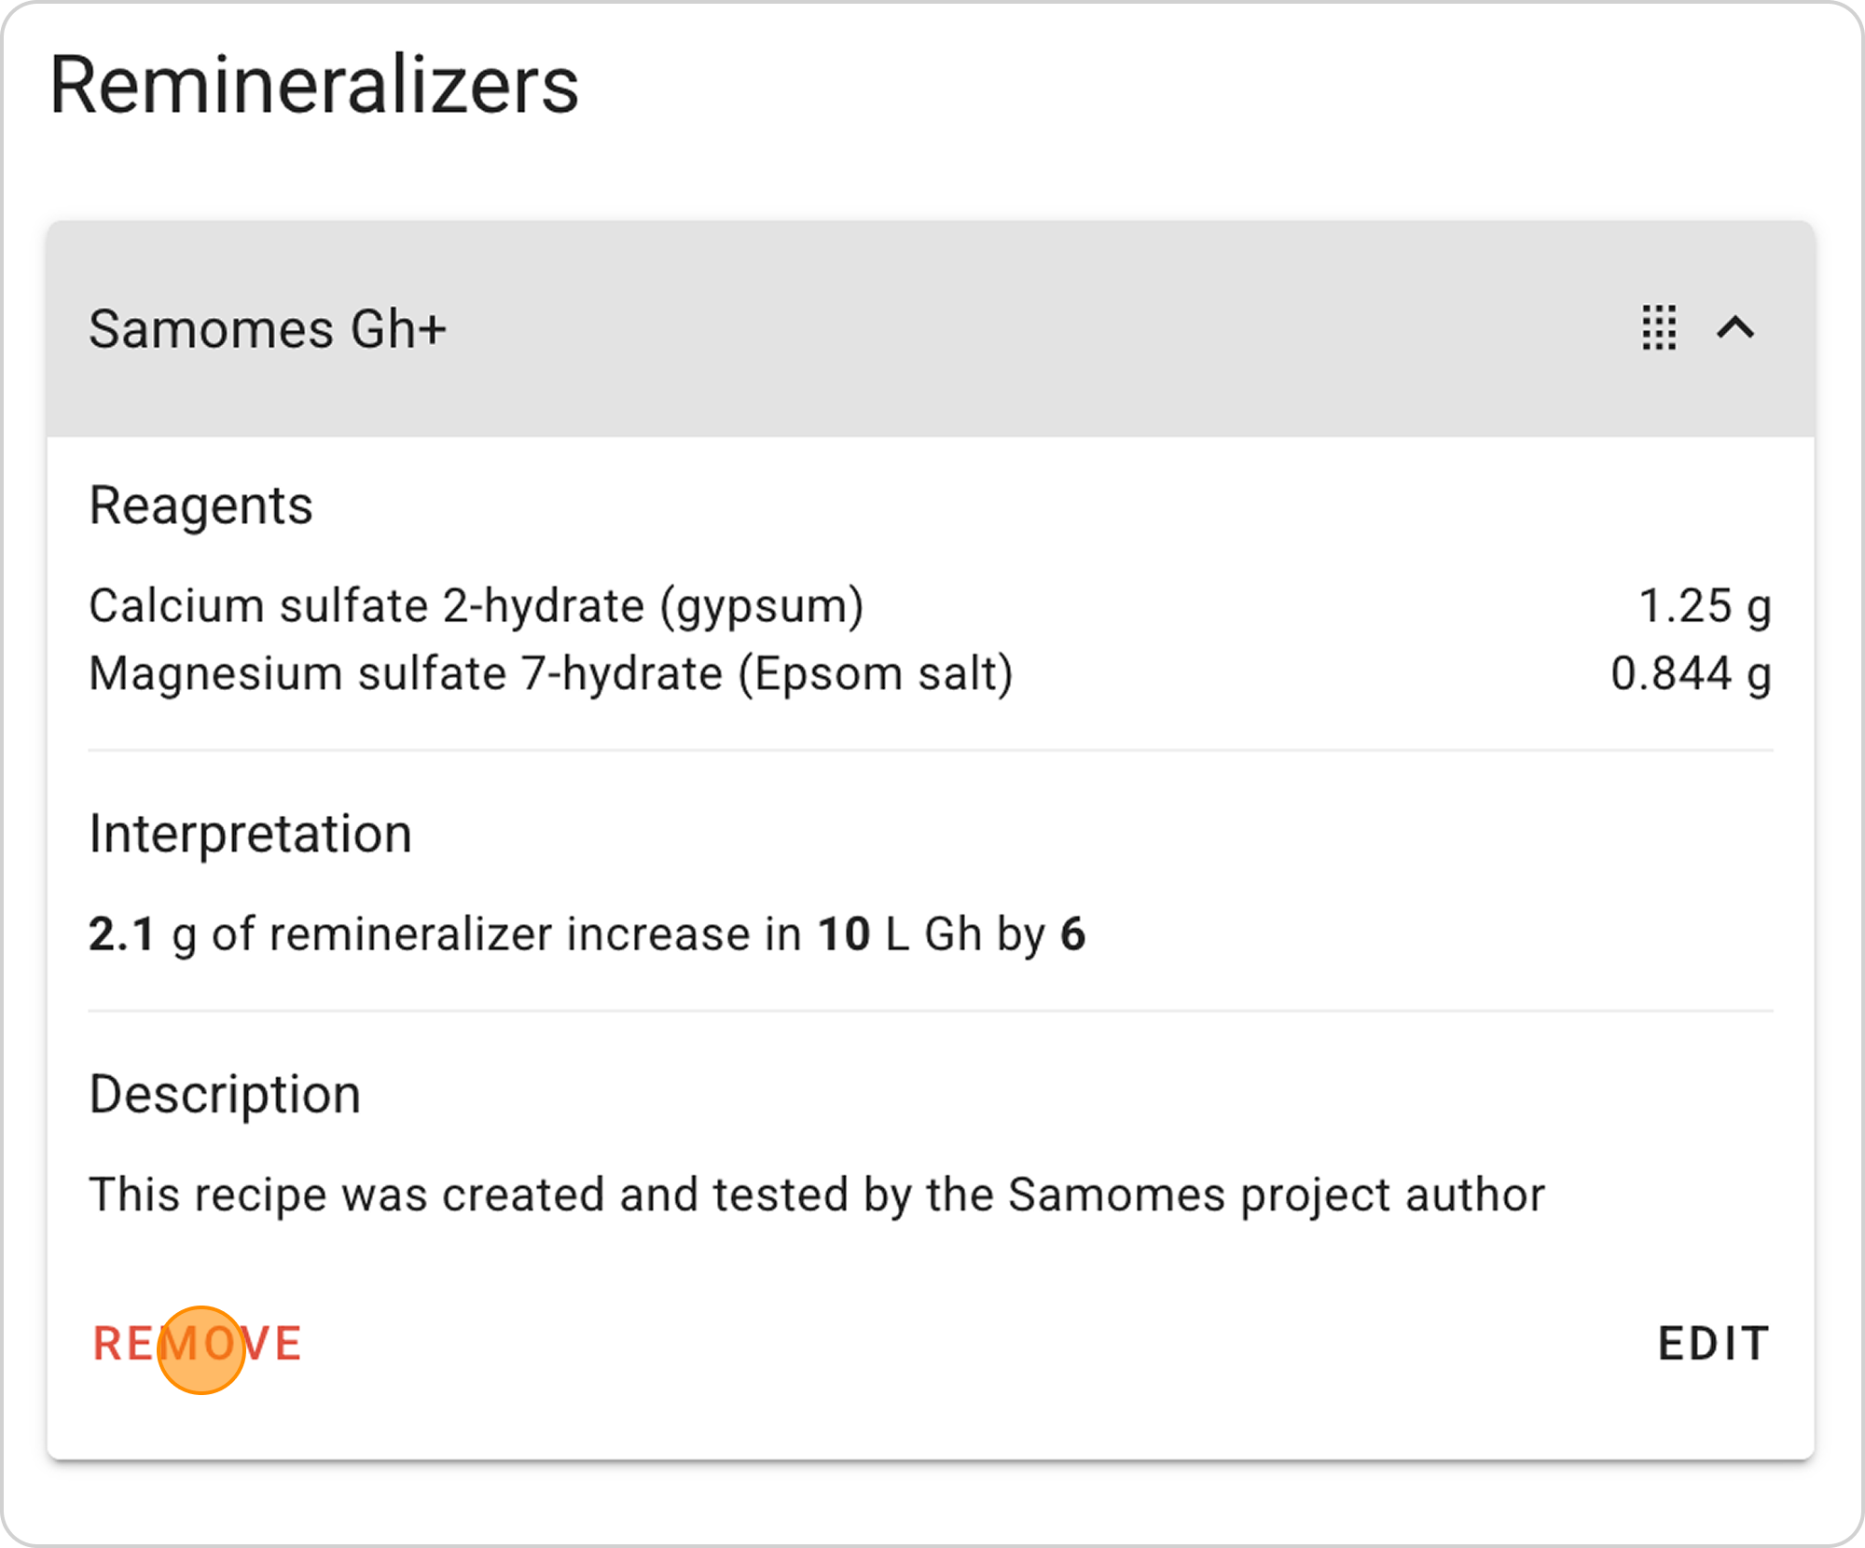This screenshot has height=1548, width=1865.
Task: Collapse the Samomes Gh+ panel chevron
Action: pyautogui.click(x=1735, y=328)
